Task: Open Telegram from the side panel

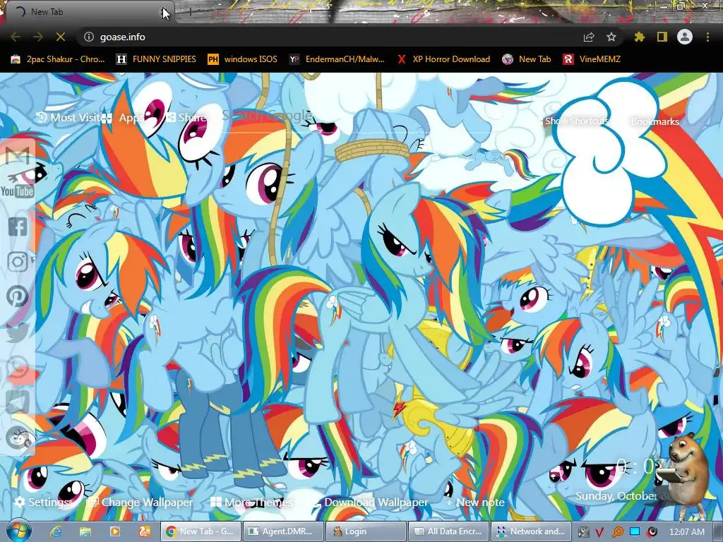Action: [18, 402]
